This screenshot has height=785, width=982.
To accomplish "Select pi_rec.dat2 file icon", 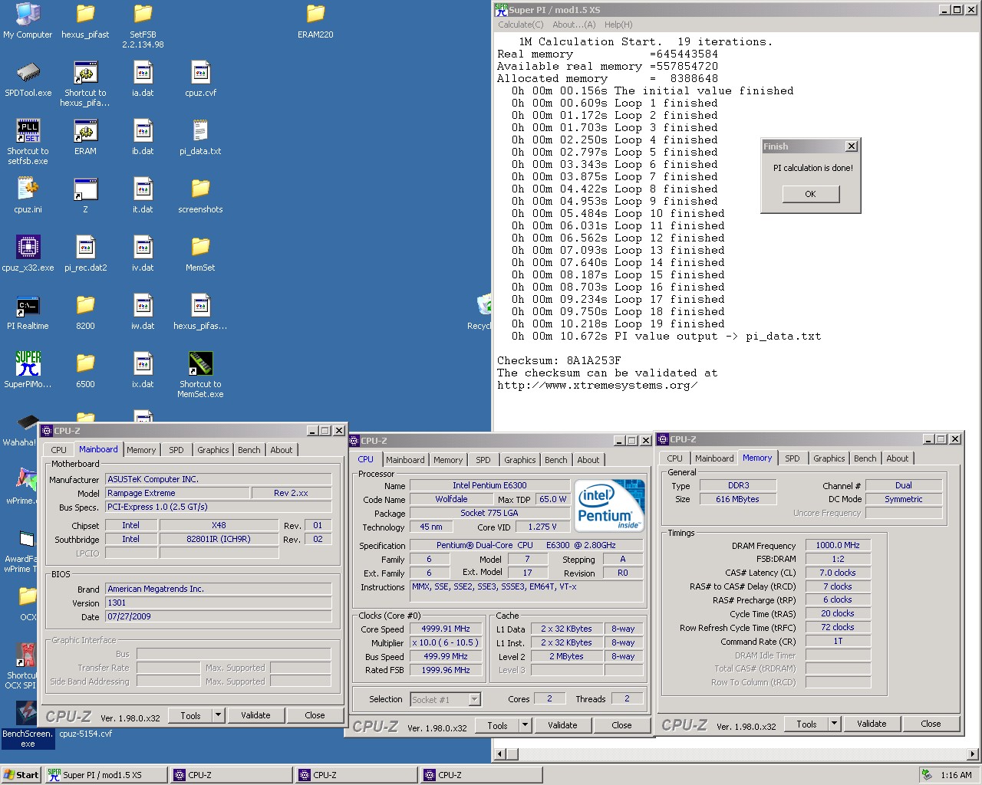I will tap(85, 255).
